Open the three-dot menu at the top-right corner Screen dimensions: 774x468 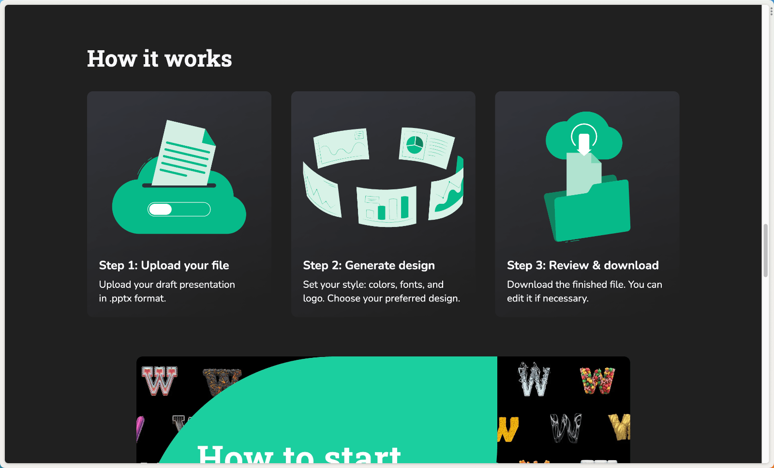(x=771, y=11)
